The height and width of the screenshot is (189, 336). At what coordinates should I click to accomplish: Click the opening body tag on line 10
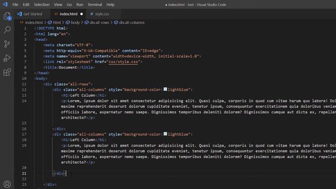(x=41, y=78)
